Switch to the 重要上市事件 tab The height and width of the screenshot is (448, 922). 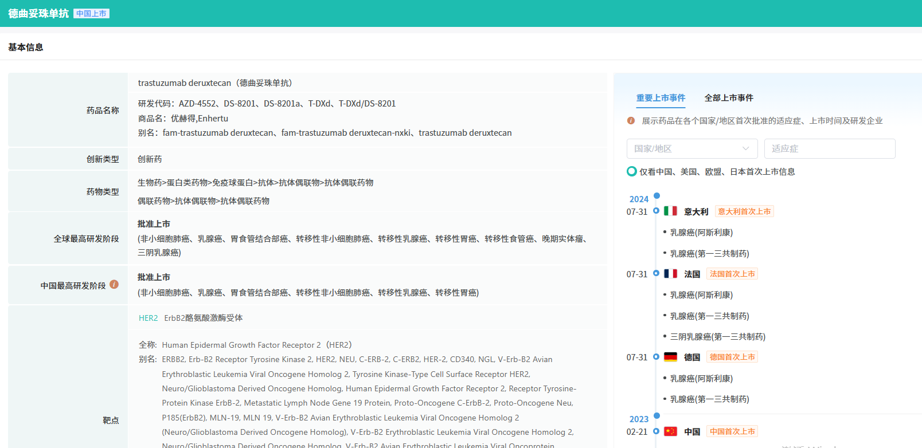[x=661, y=98]
